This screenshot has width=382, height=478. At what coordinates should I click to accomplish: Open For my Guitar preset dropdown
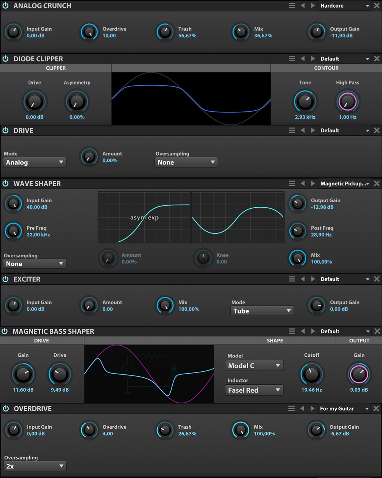(x=345, y=408)
